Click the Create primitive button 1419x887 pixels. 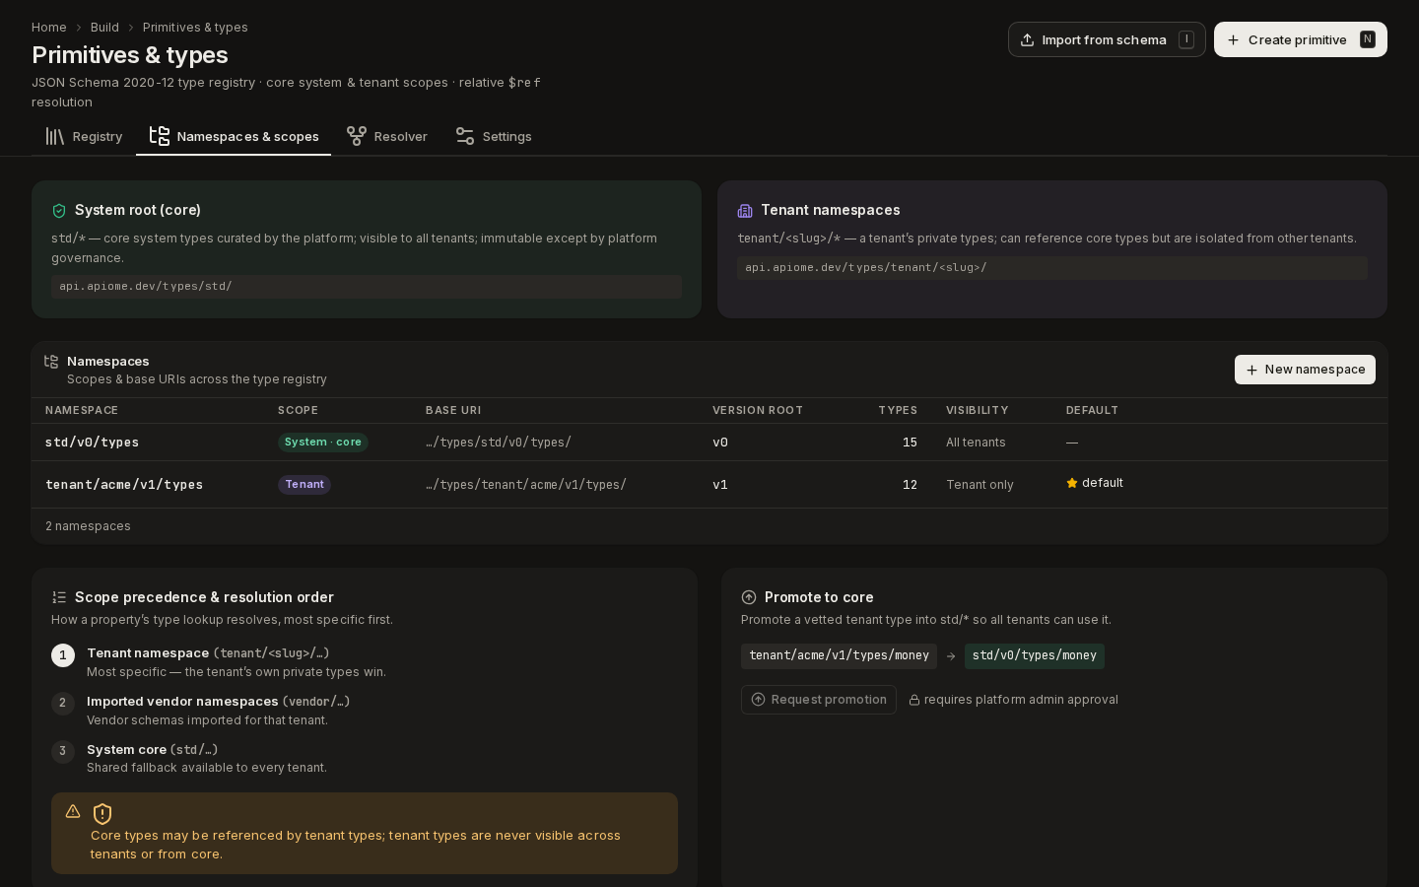[x=1301, y=39]
